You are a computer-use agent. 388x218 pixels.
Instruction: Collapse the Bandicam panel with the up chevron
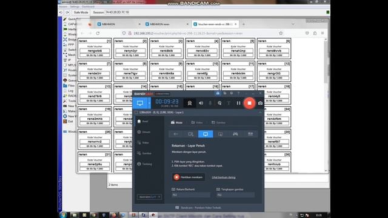click(x=260, y=113)
